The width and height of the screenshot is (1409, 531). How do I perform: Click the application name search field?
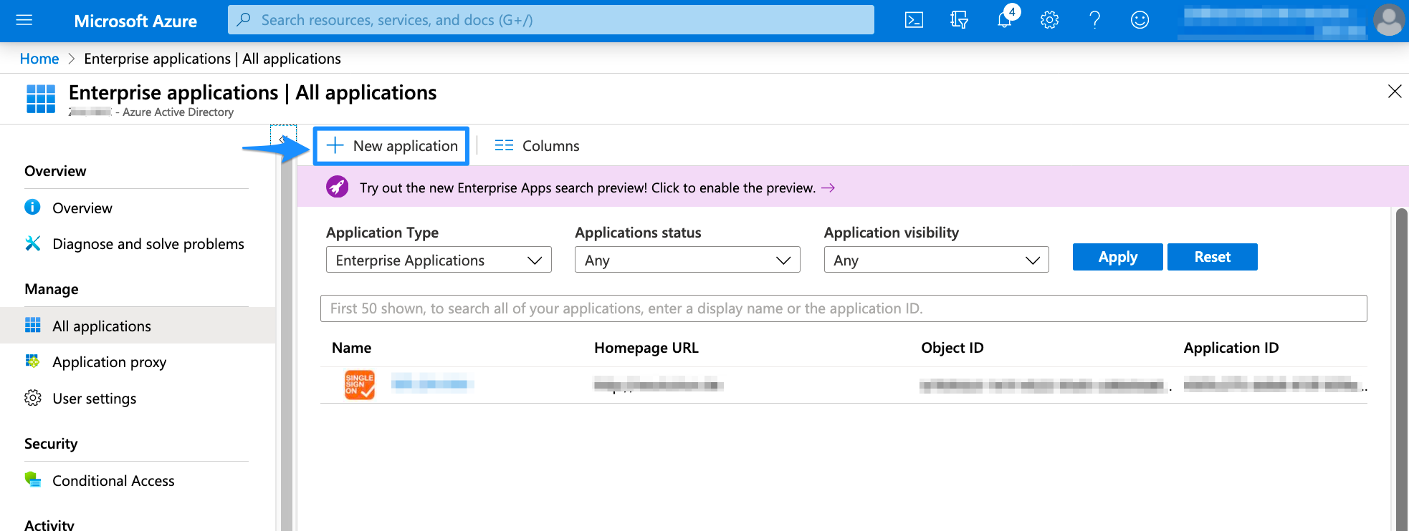tap(844, 308)
